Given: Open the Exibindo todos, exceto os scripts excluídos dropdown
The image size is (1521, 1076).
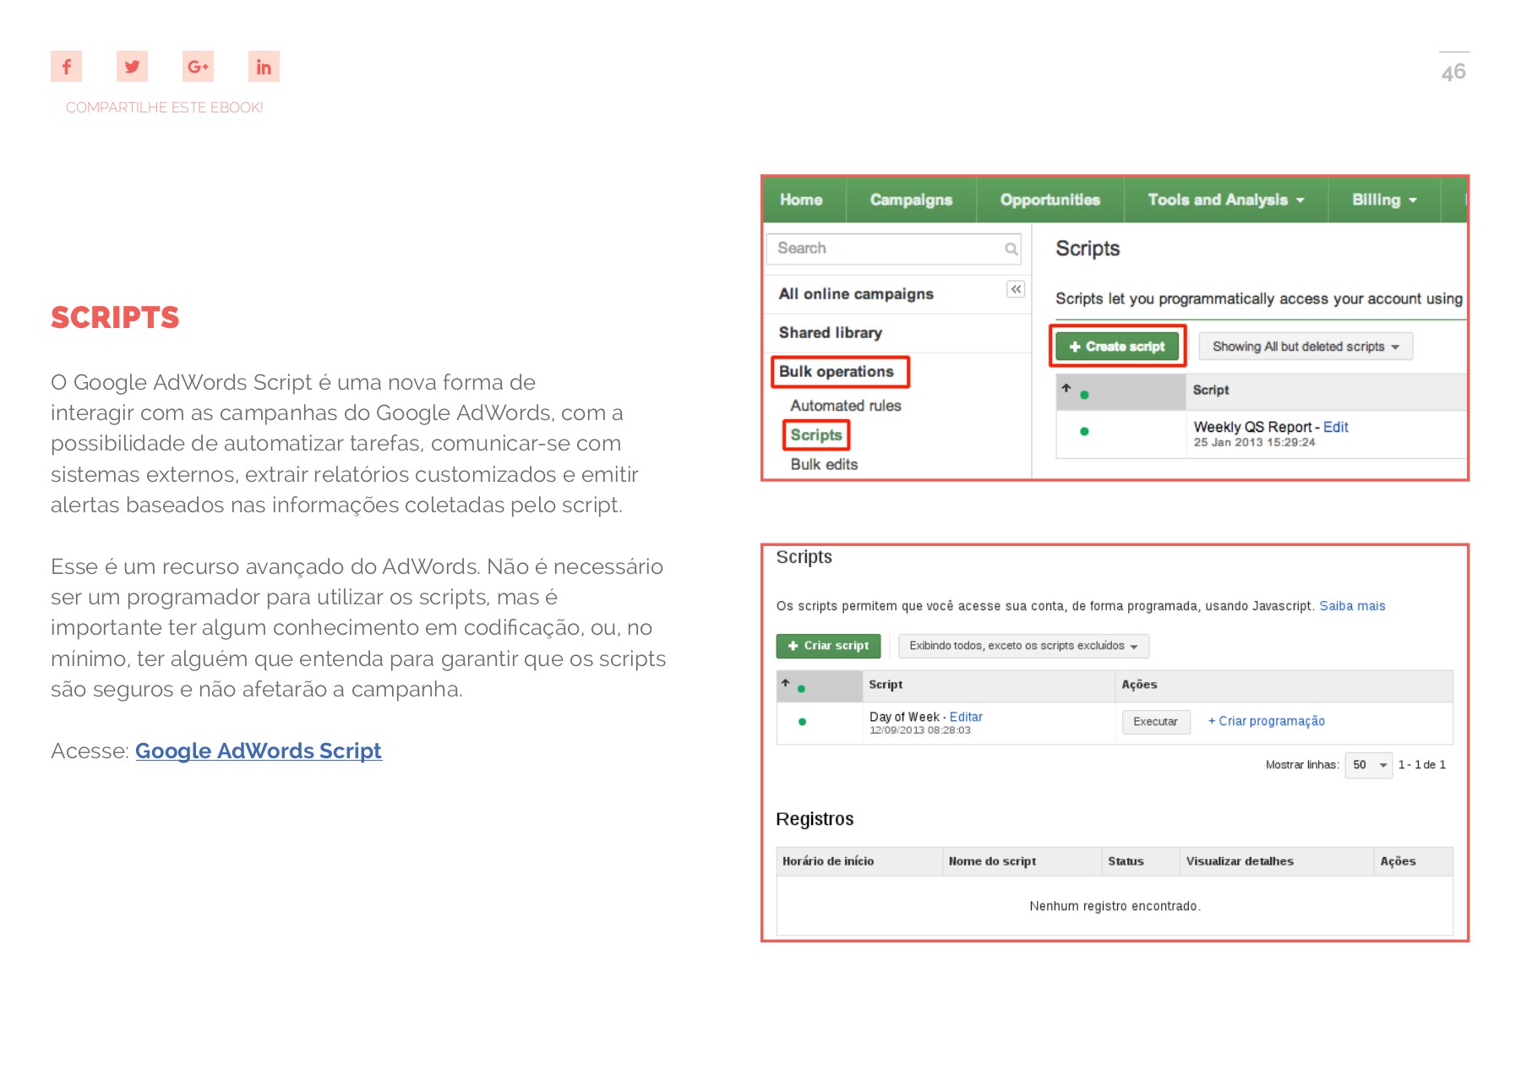Looking at the screenshot, I should click(x=1022, y=646).
